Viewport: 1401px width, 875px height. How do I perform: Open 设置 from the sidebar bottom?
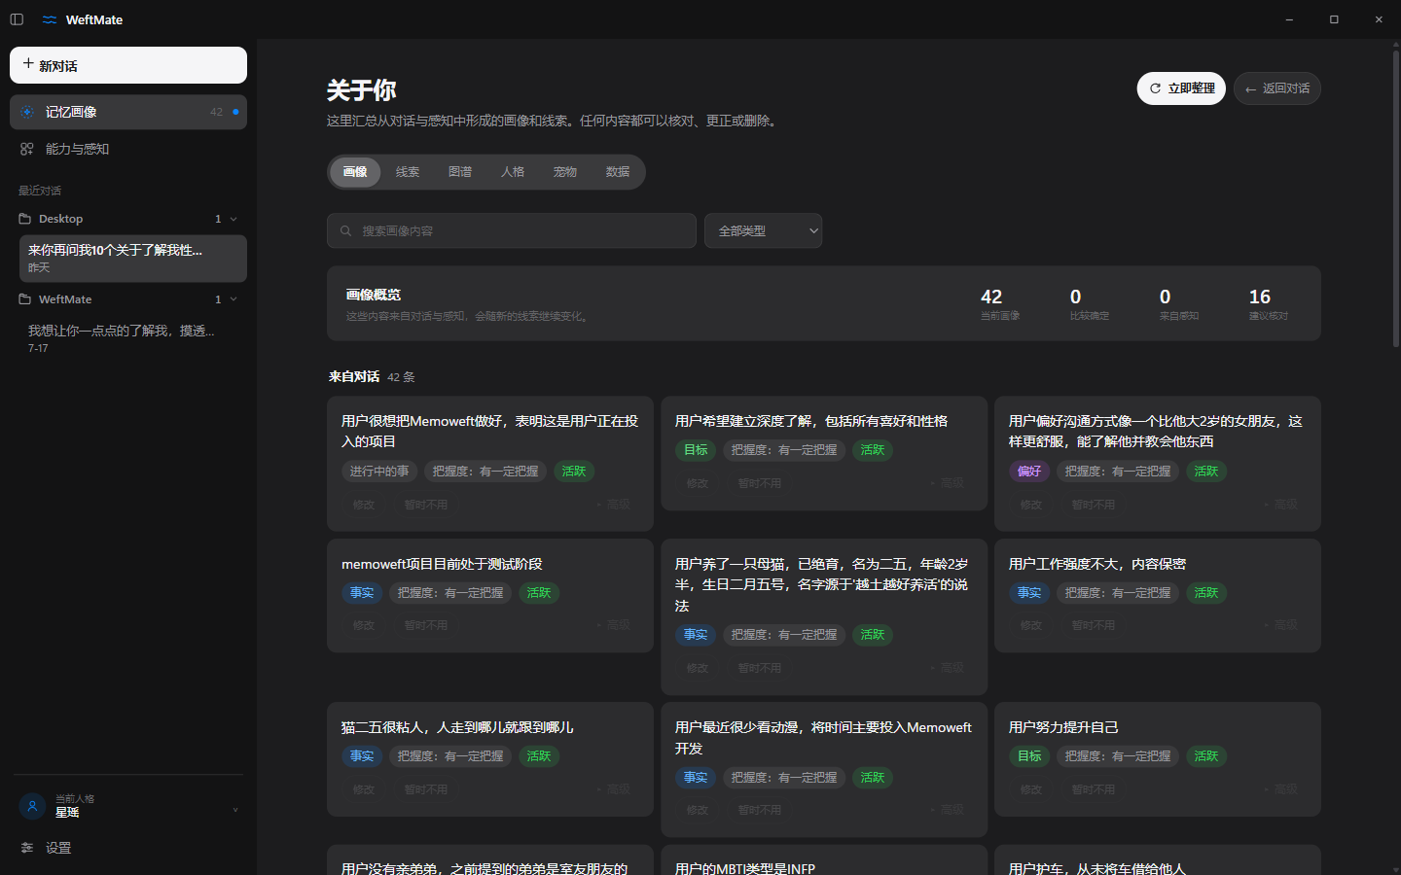pos(128,848)
